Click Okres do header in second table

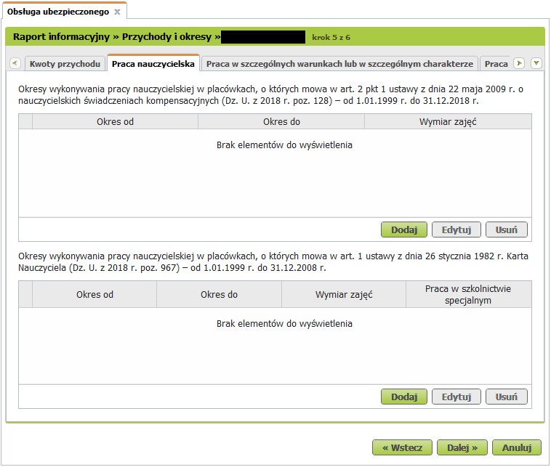219,295
